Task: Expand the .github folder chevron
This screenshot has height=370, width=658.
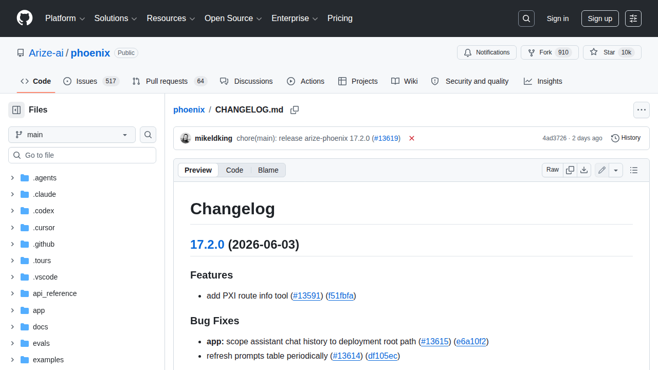Action: 12,244
